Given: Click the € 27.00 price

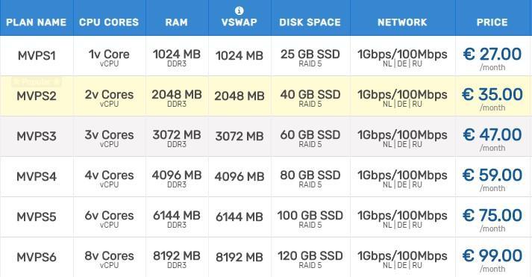Looking at the screenshot, I should tap(492, 55).
